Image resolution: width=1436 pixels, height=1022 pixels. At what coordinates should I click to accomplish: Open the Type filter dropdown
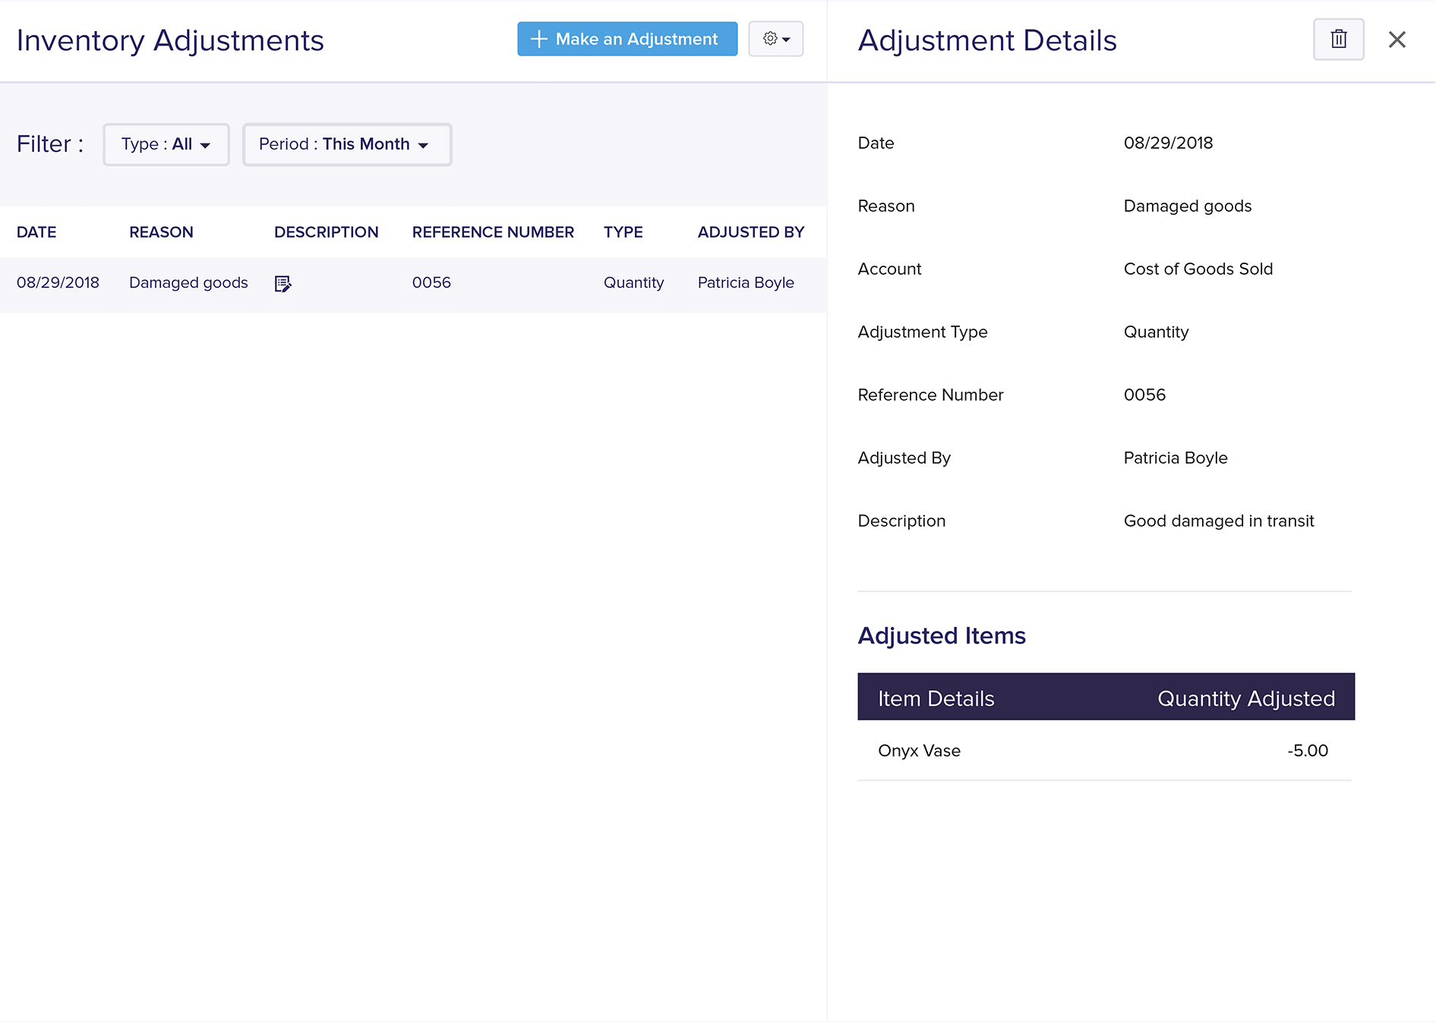(x=166, y=144)
